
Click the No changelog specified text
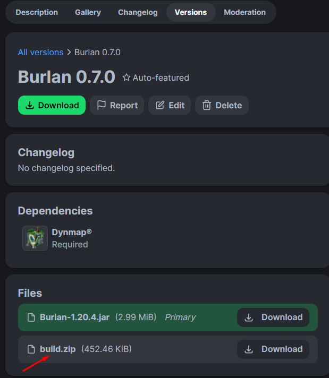66,168
